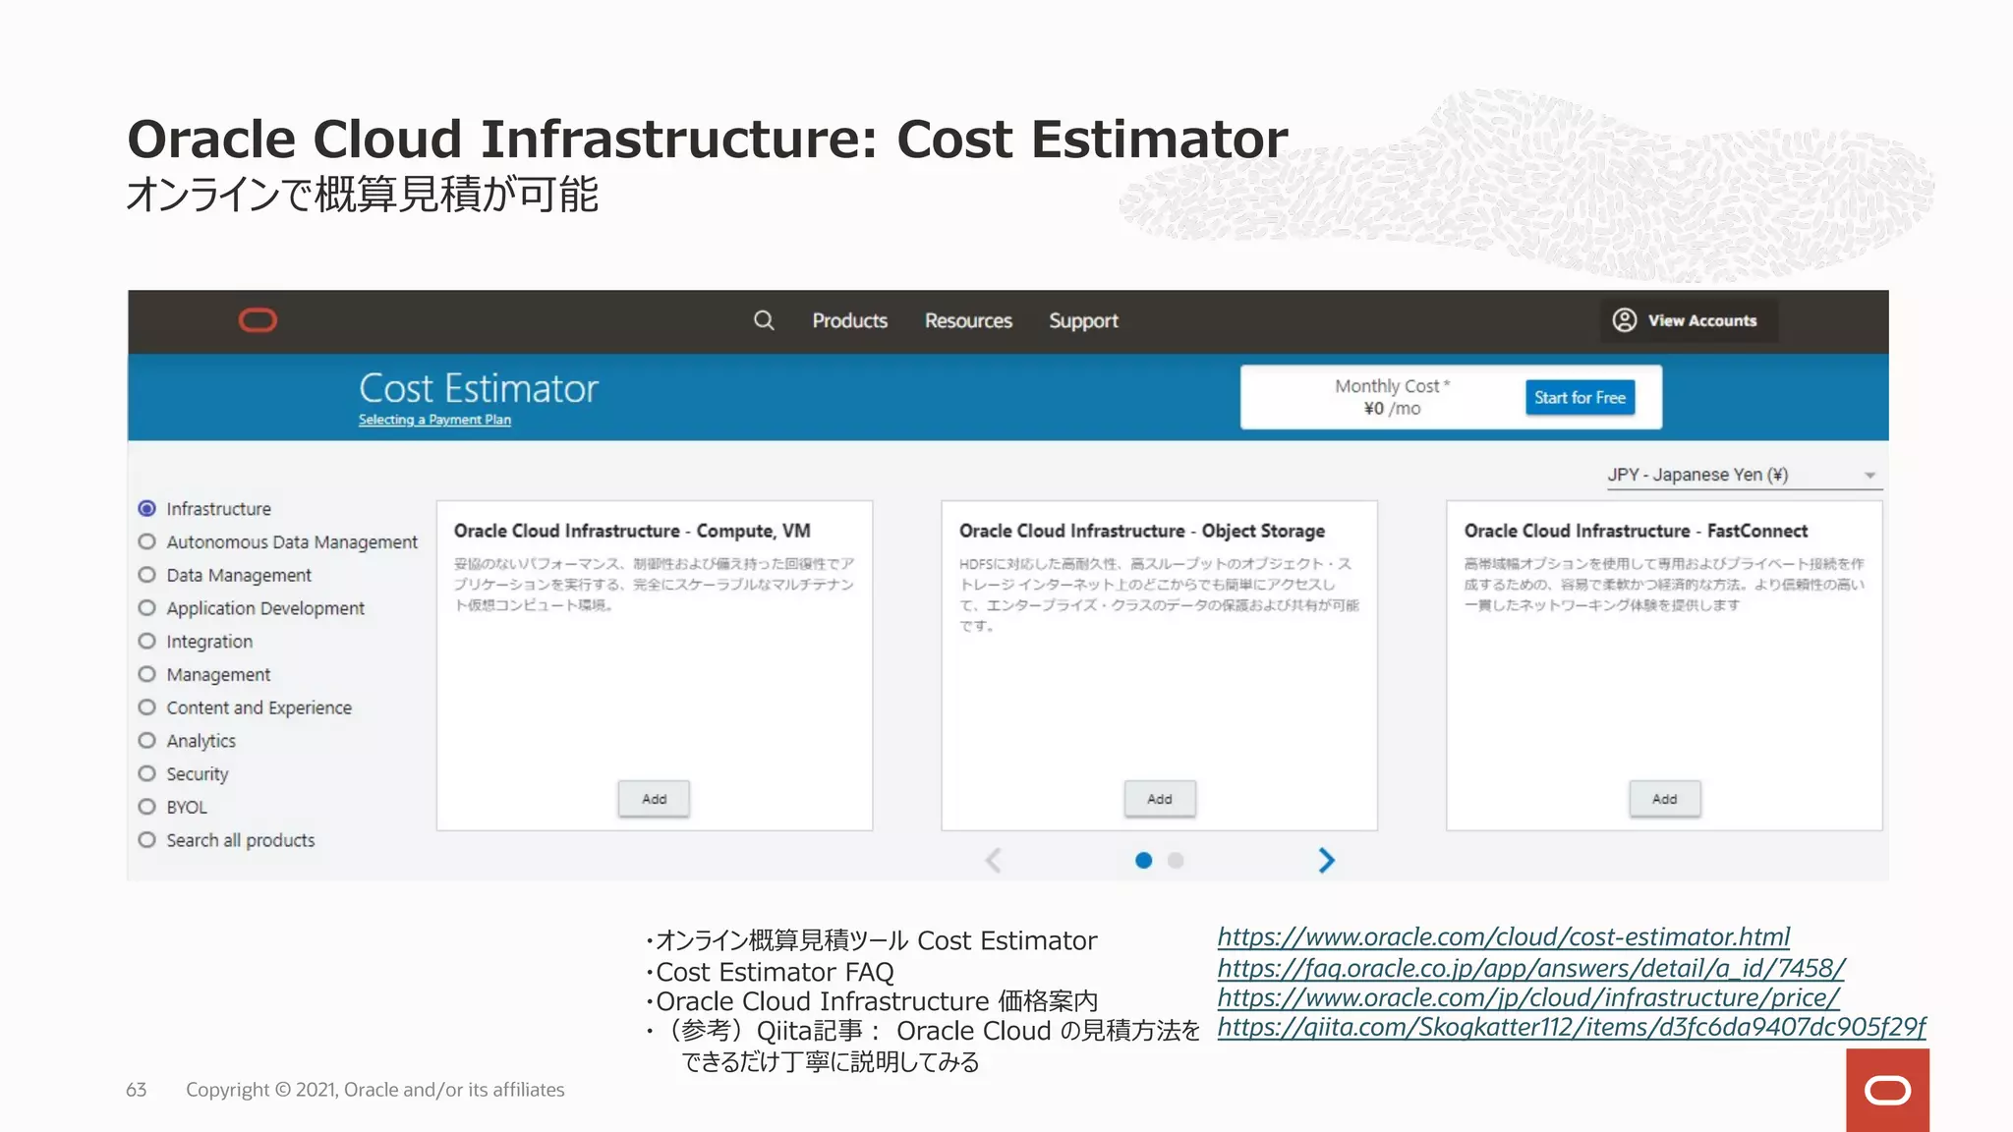
Task: Open the cost-estimator.html link
Action: pyautogui.click(x=1504, y=936)
